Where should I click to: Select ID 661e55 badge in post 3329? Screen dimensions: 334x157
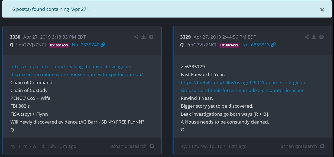(x=229, y=45)
